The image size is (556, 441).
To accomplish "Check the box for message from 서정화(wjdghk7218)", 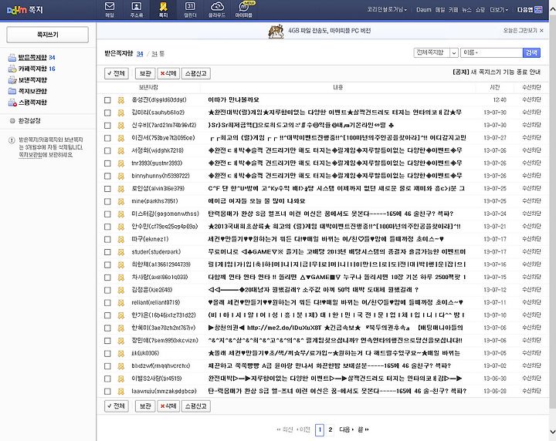I will pyautogui.click(x=107, y=151).
